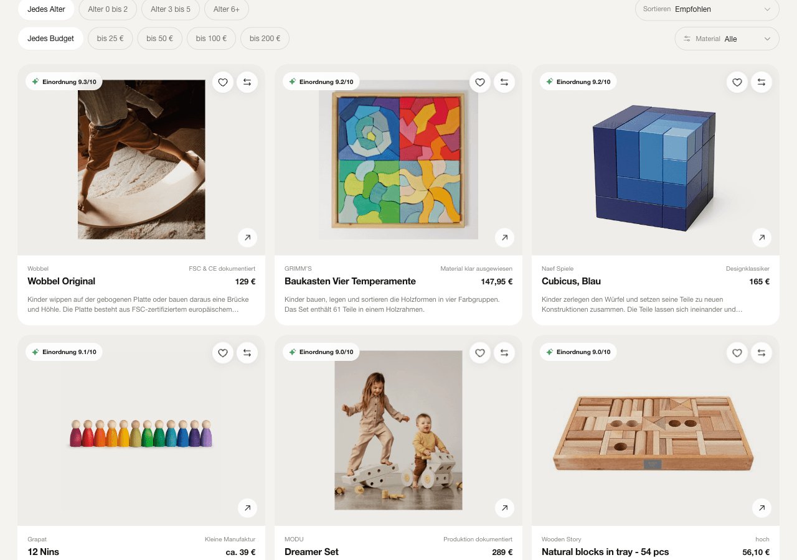Compare the Dreamer Set with the arrows icon

coord(504,353)
